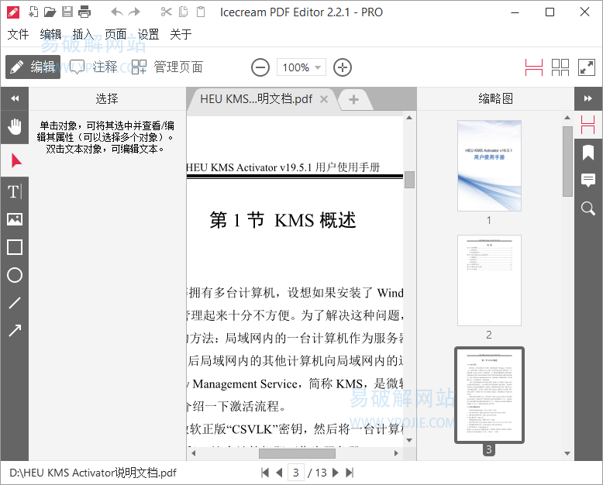Undo the last action
The image size is (603, 485).
pos(117,12)
